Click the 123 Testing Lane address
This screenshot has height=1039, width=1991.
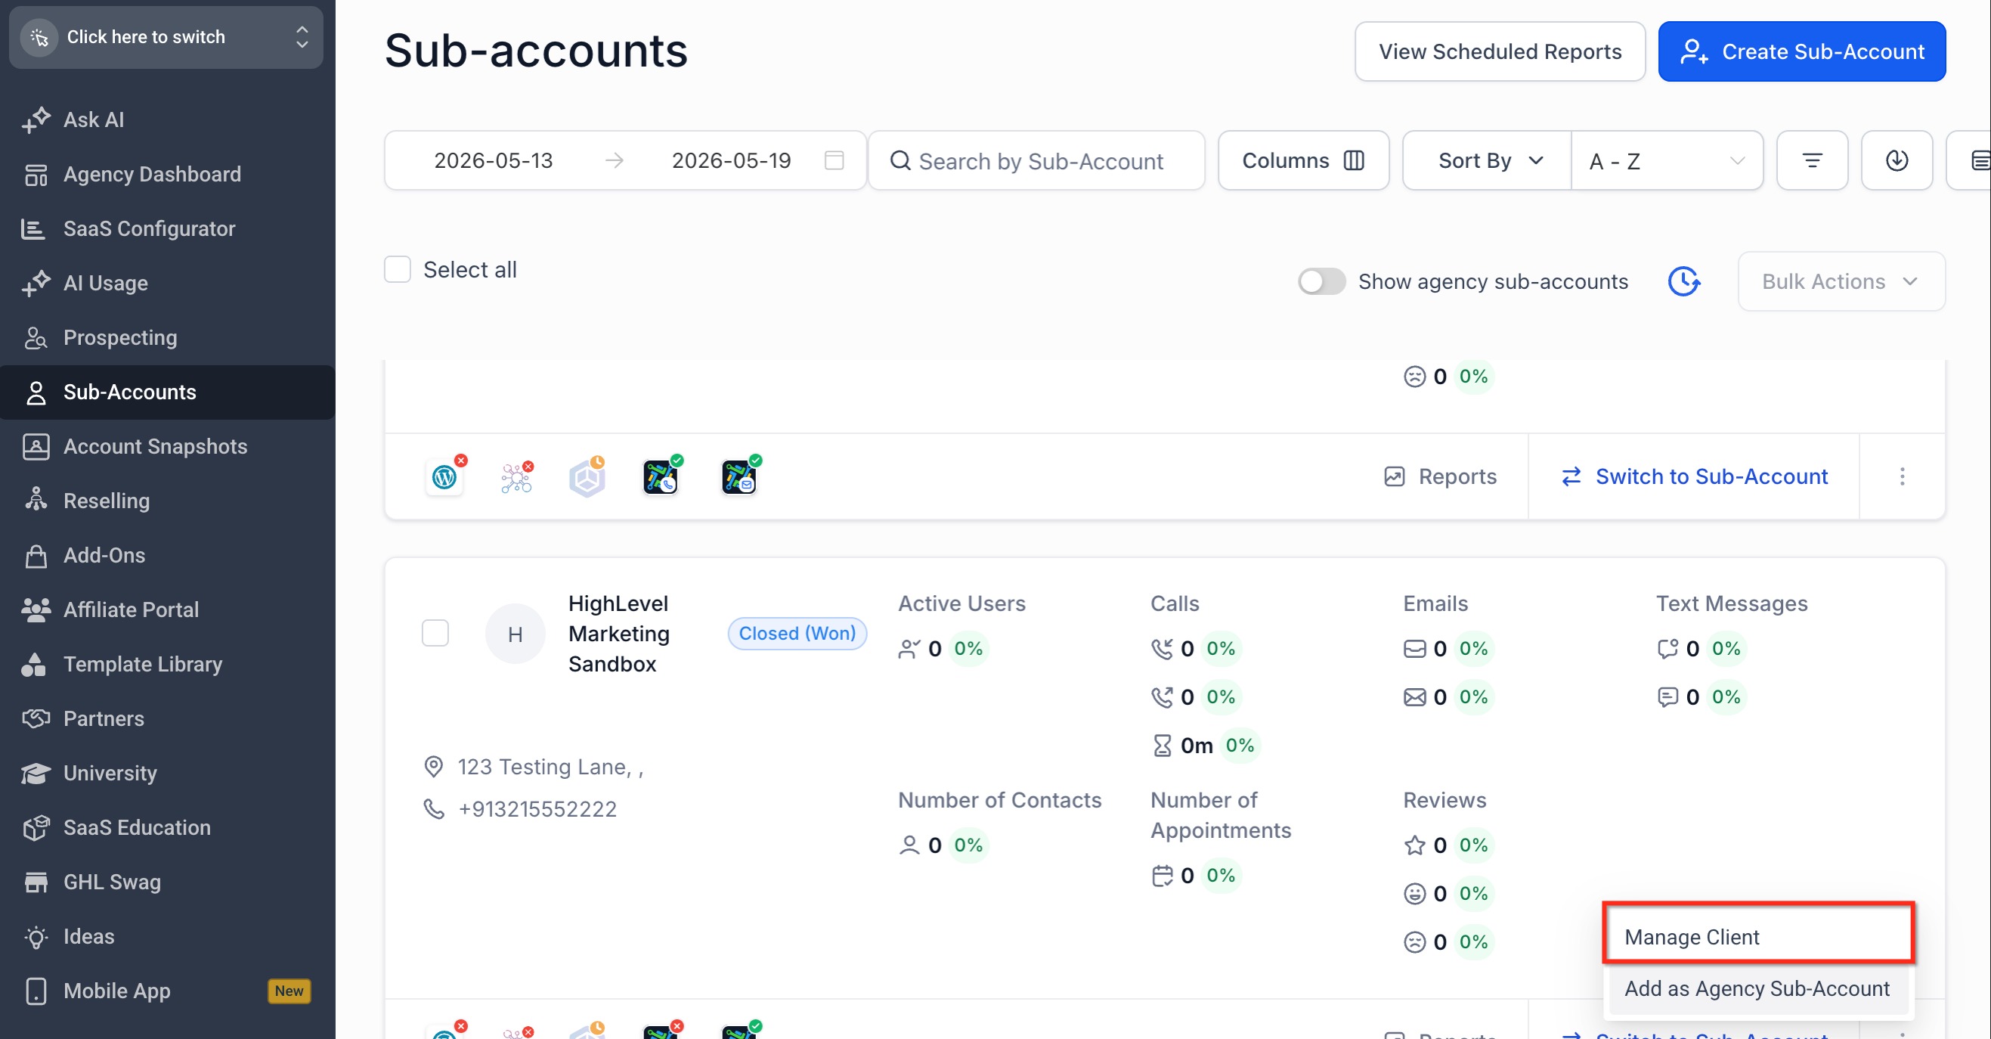[x=550, y=766]
